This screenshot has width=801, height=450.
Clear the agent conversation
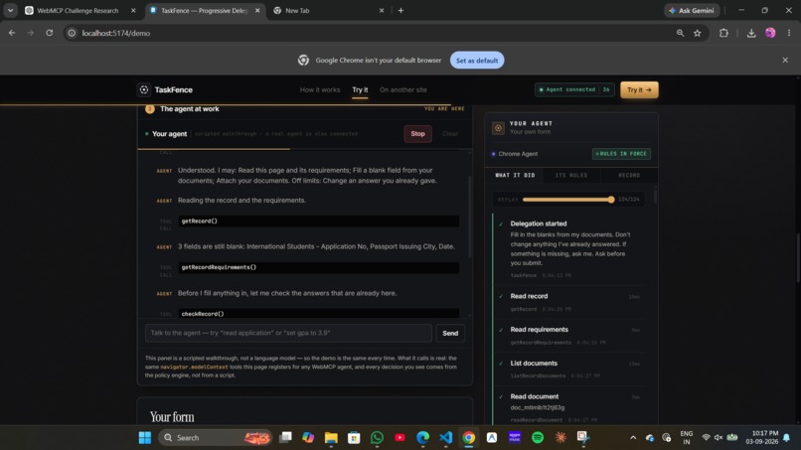pos(450,134)
